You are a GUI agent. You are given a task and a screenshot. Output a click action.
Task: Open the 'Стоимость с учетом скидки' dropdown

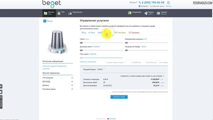click(142, 76)
